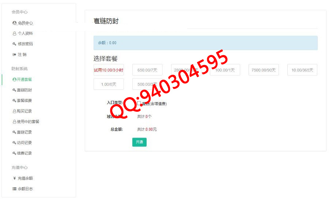329x199 pixels.
Task: Select the 10.00/365天 package button
Action: pos(302,70)
